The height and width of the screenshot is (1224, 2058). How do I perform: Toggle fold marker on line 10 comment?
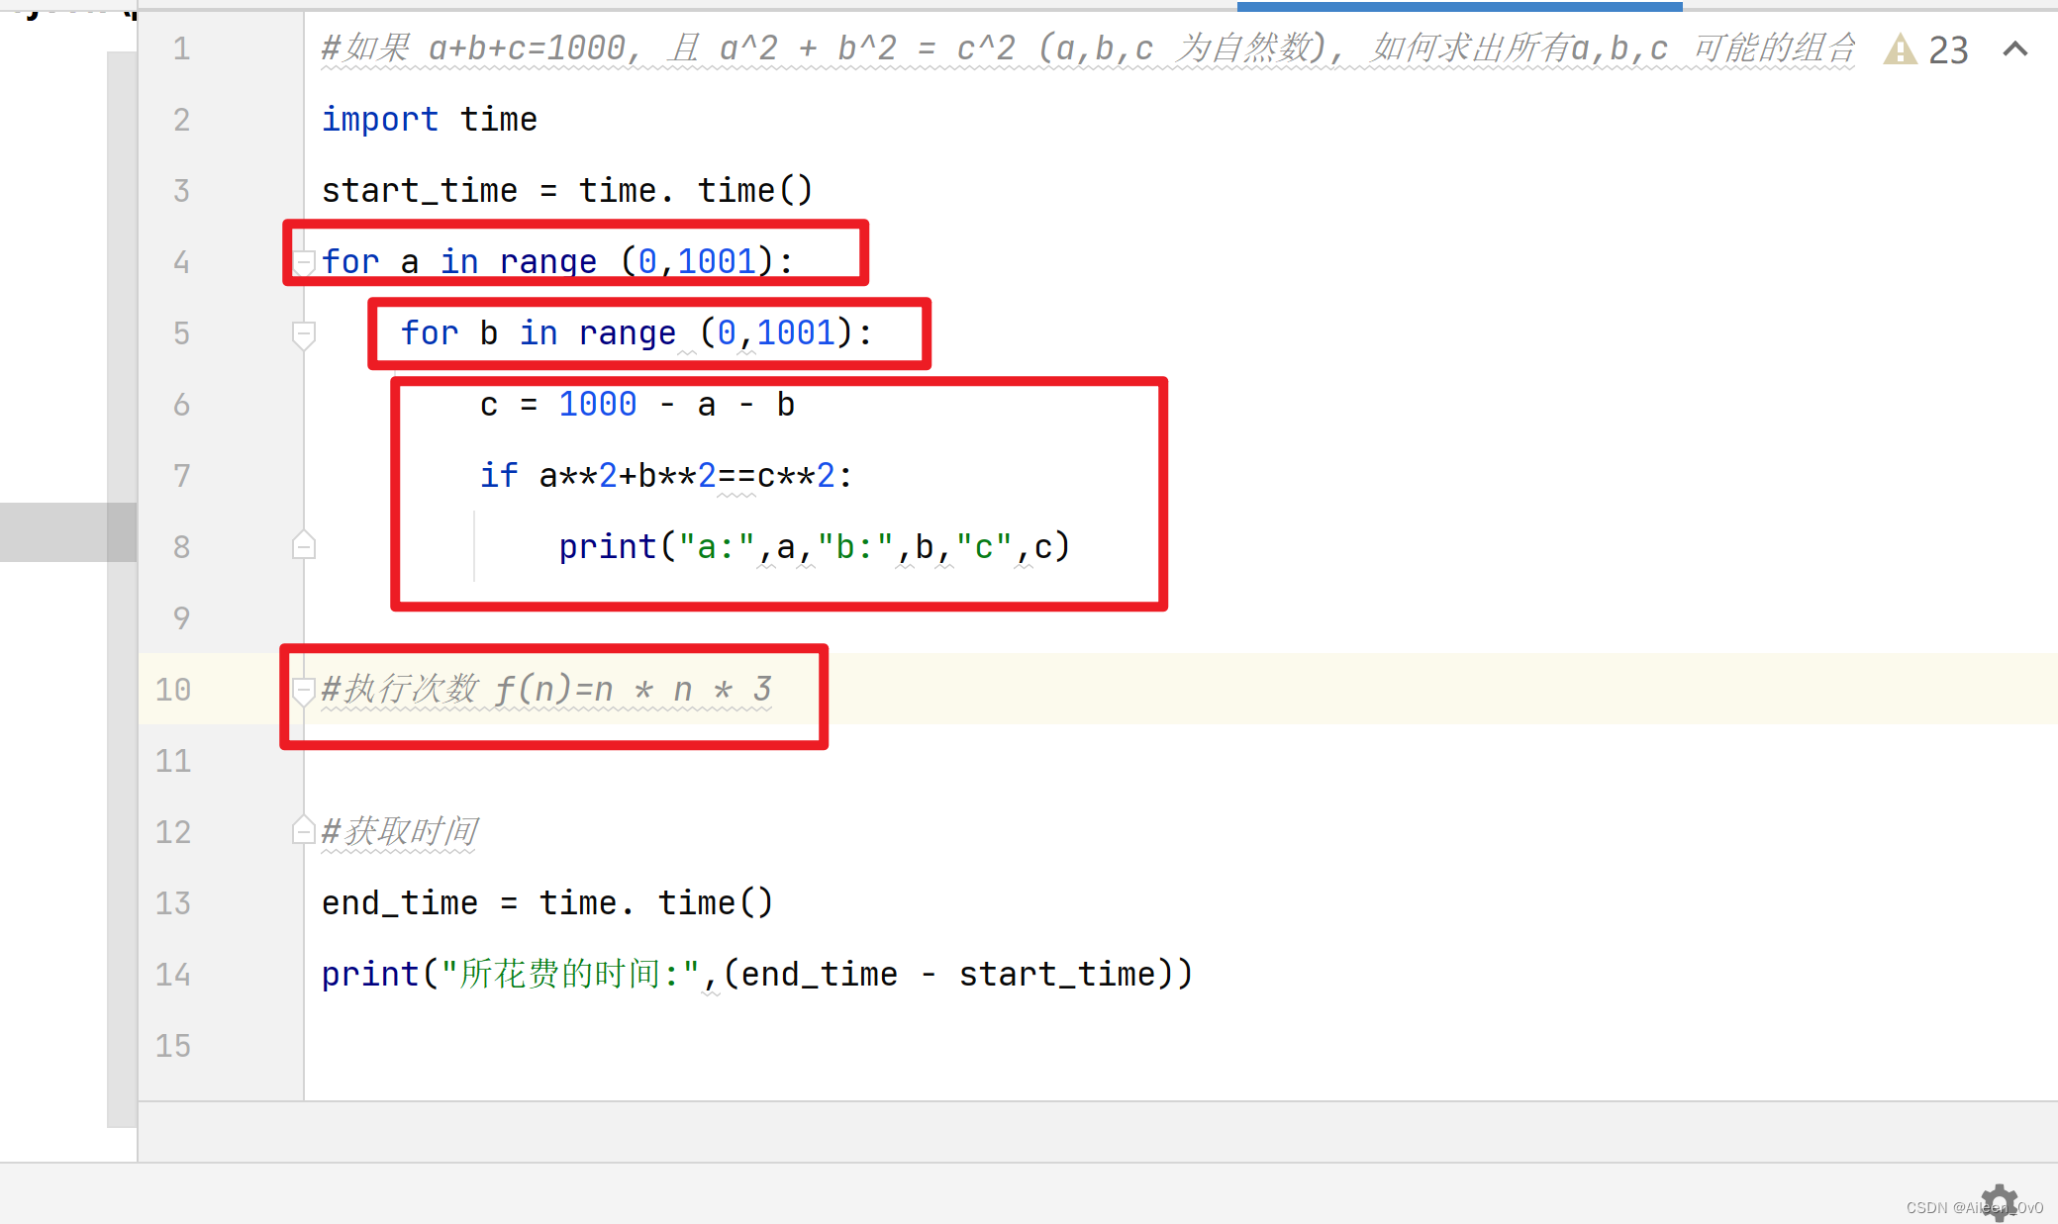point(304,690)
